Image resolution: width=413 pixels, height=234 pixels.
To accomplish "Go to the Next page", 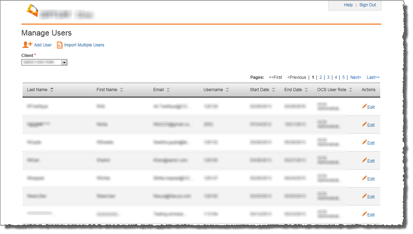I will pos(356,77).
